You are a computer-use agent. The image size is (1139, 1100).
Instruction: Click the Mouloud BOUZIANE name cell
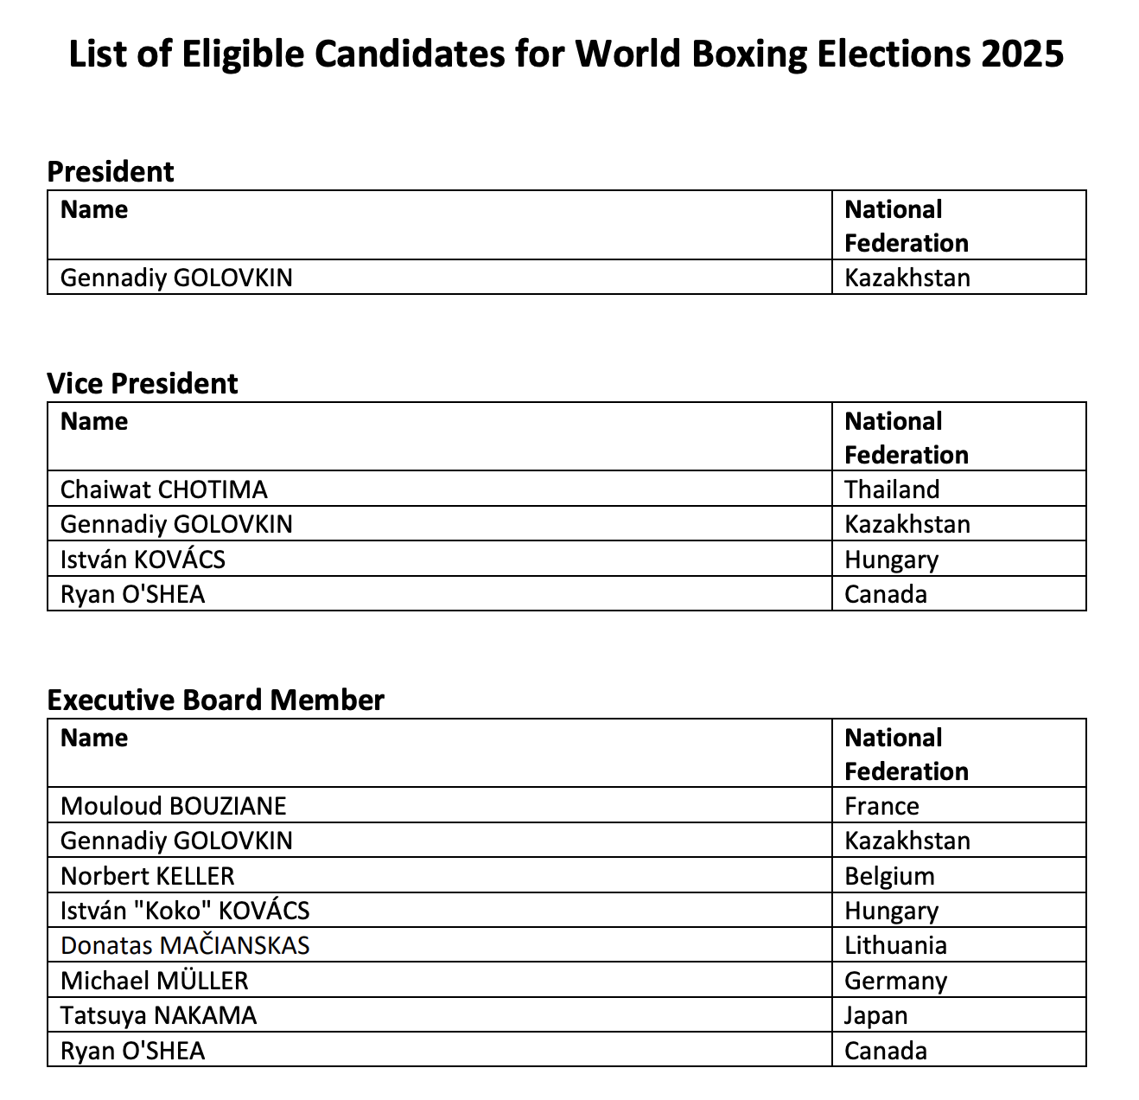173,806
